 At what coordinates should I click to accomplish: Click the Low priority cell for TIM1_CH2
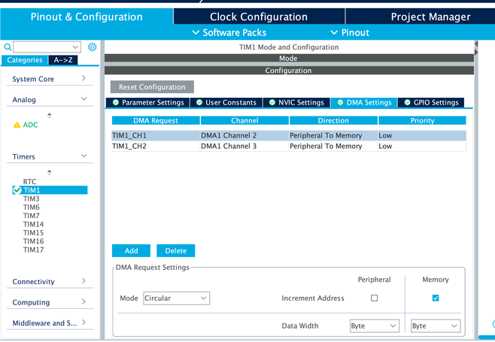coord(422,147)
